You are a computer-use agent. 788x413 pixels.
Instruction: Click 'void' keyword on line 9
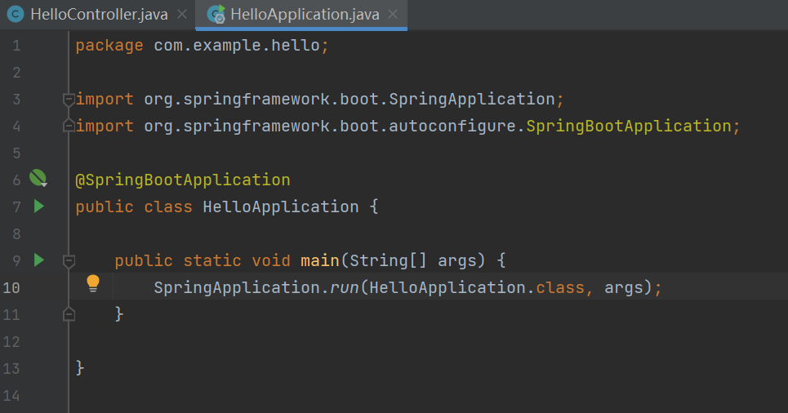point(271,260)
